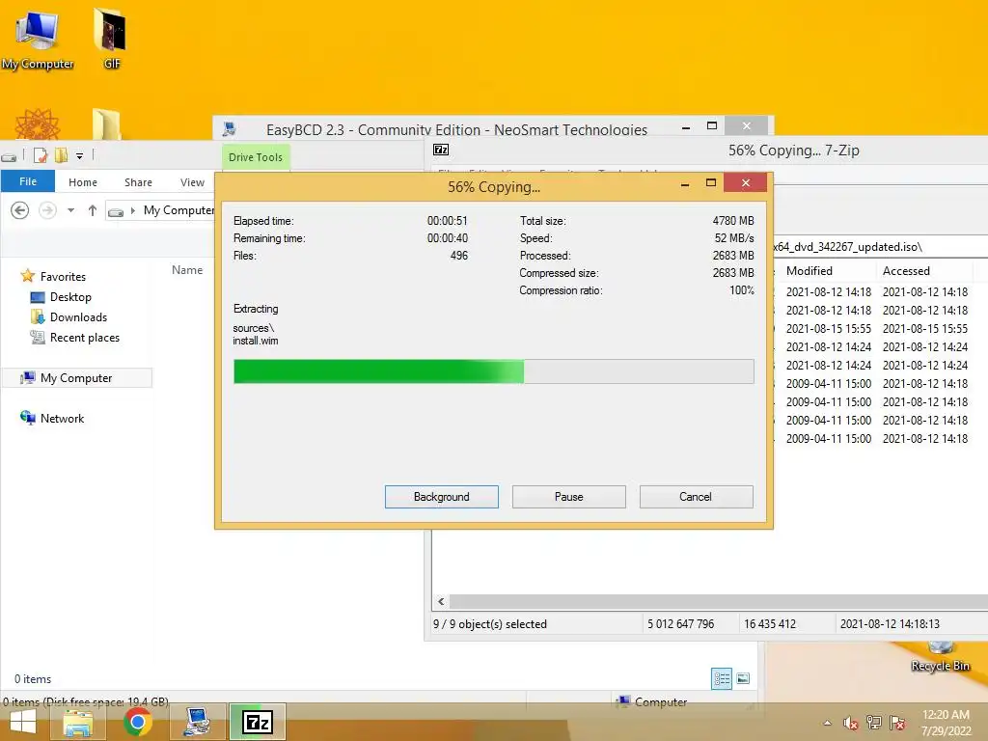The width and height of the screenshot is (988, 741).
Task: Open Customize Quick Access Toolbar dropdown
Action: point(79,155)
